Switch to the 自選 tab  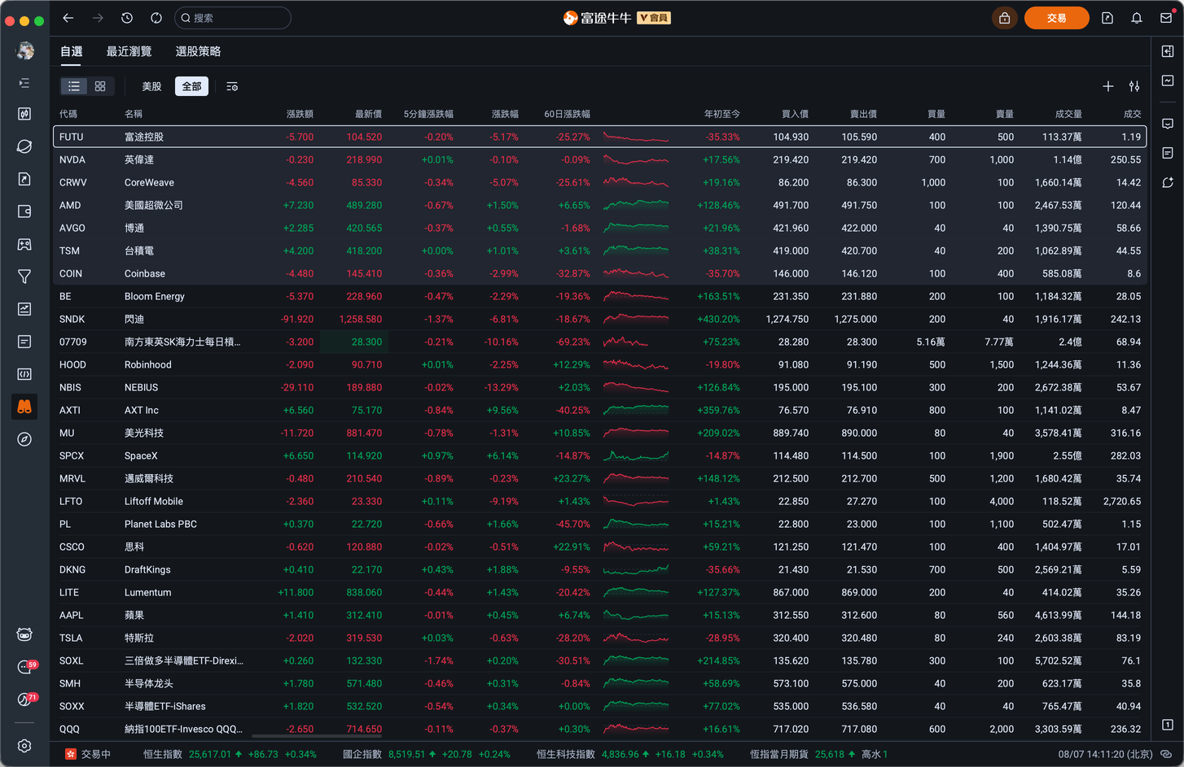72,51
